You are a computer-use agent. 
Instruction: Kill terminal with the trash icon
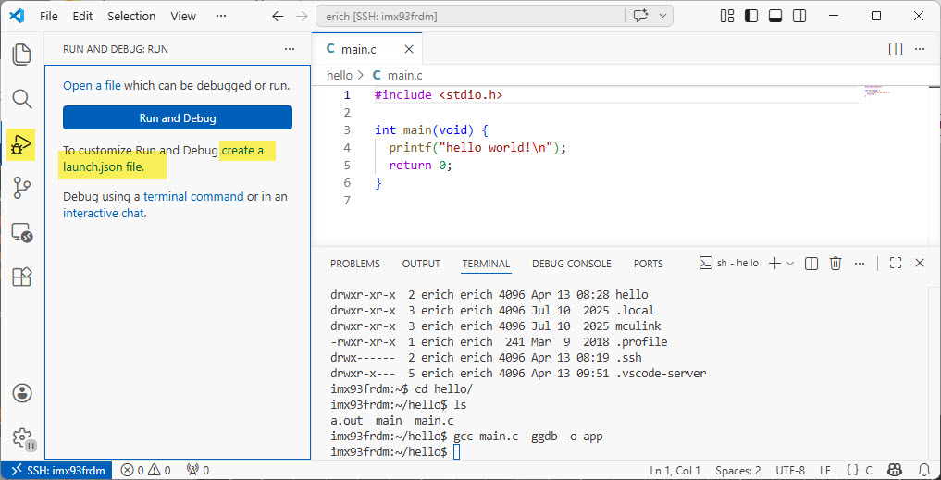836,264
